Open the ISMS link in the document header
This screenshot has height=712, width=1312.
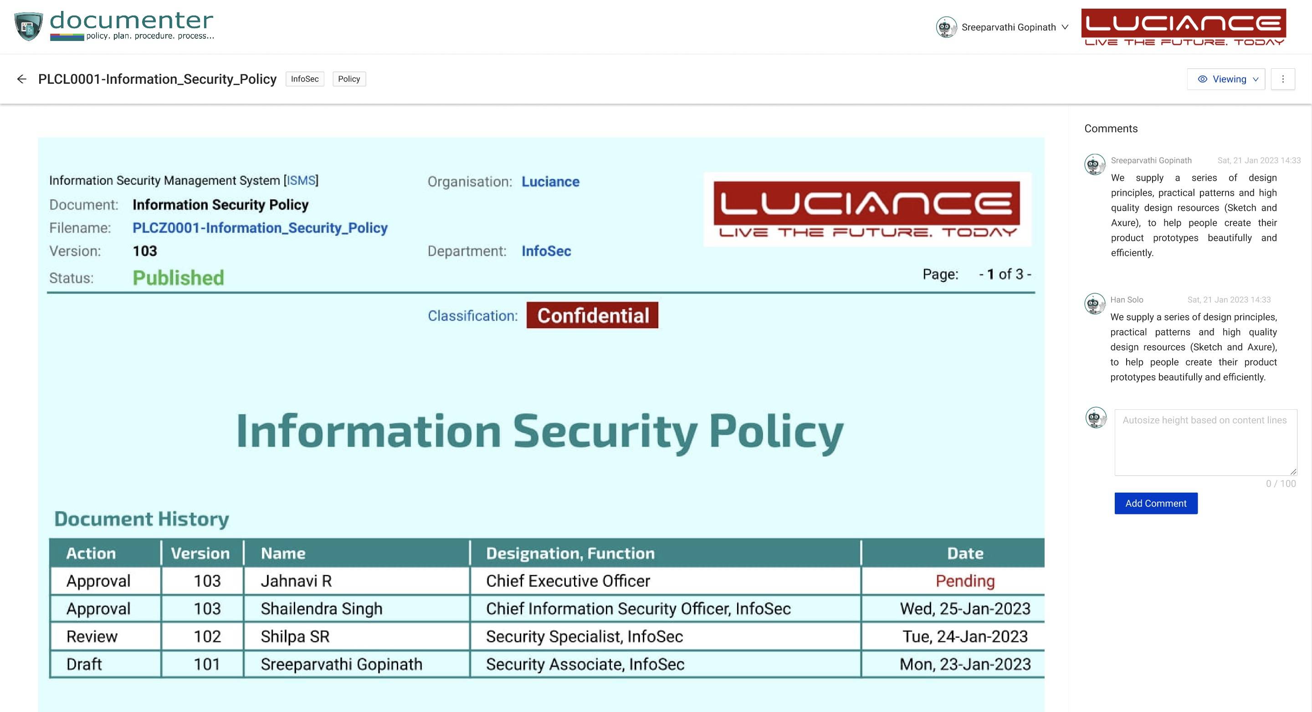[301, 180]
